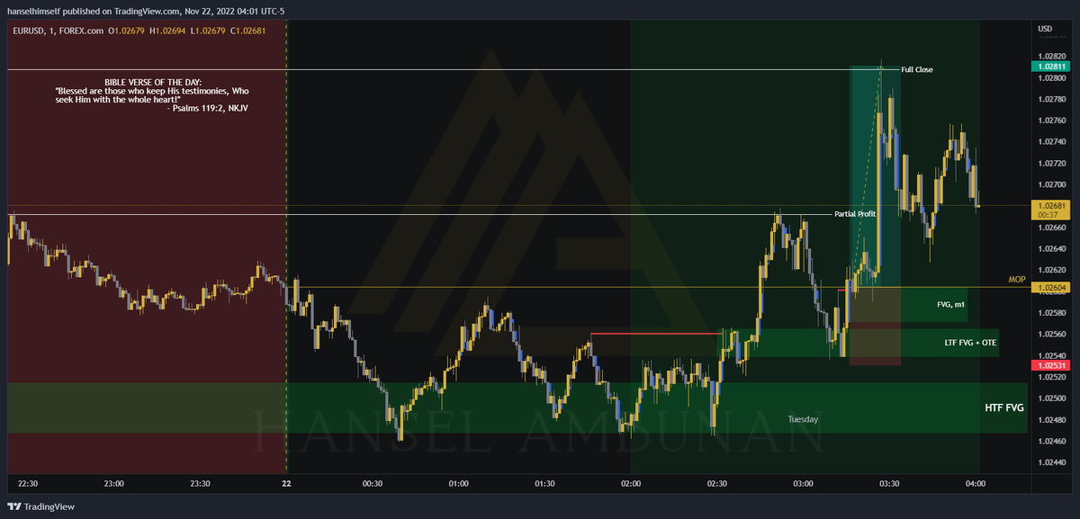1080x519 pixels.
Task: Click 01:30 on the time axis
Action: [x=544, y=483]
